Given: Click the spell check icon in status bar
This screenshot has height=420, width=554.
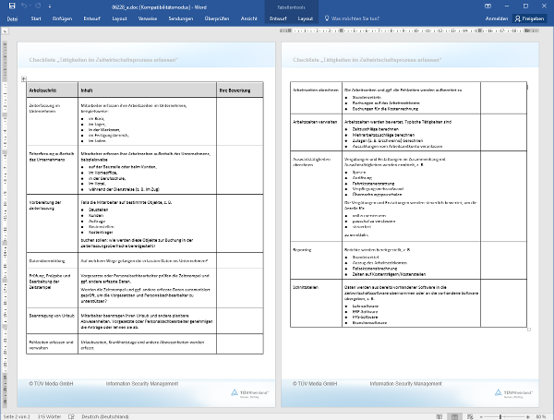Looking at the screenshot, I should click(x=71, y=415).
